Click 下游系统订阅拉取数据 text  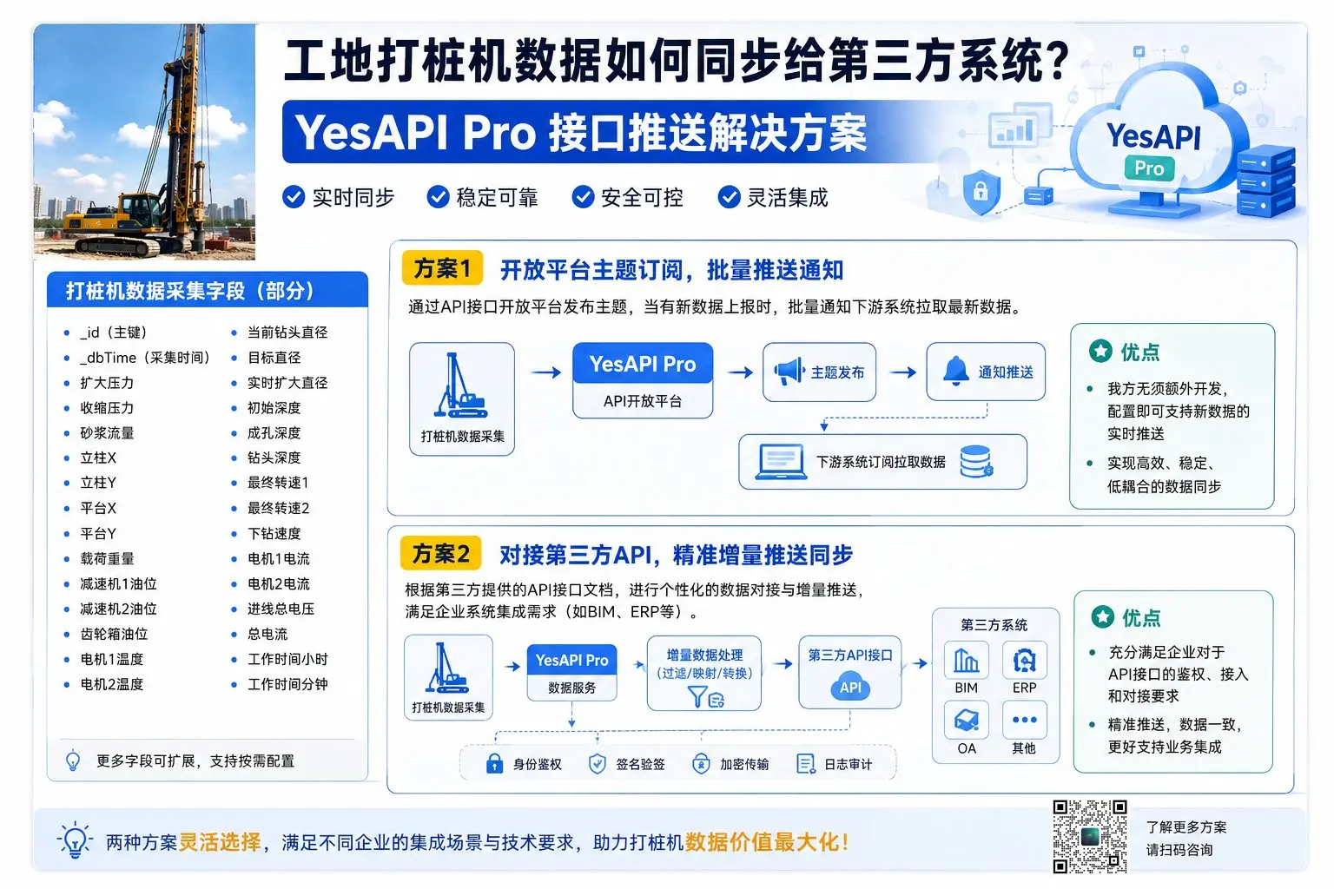pyautogui.click(x=881, y=462)
